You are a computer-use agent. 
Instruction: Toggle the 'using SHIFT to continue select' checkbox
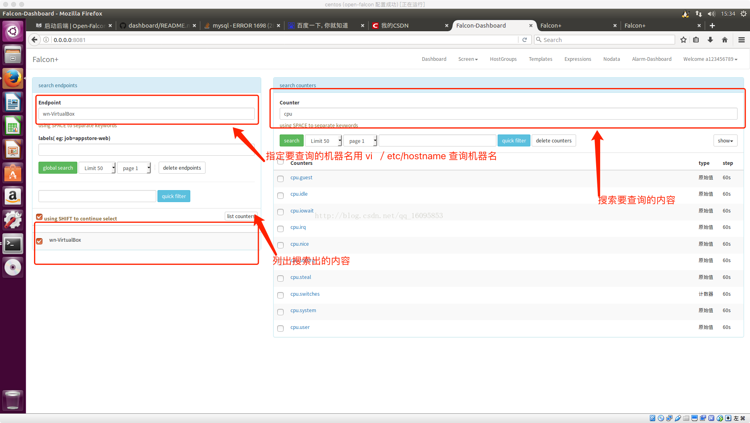(39, 217)
